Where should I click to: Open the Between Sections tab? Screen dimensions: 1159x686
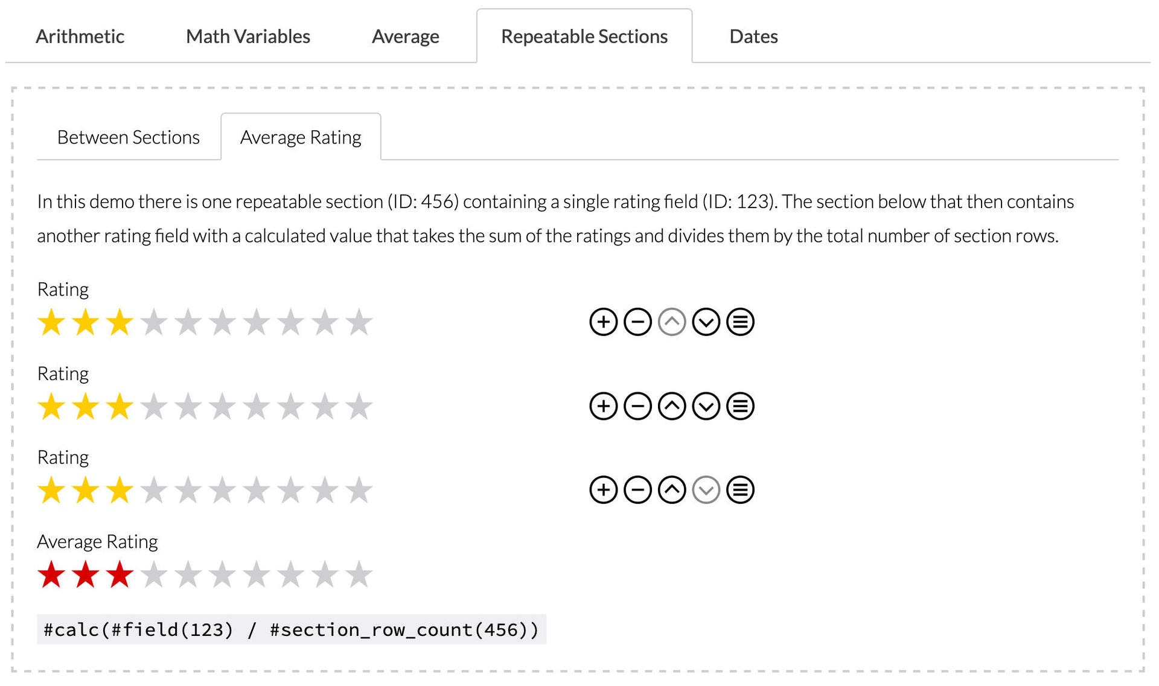[x=128, y=137]
